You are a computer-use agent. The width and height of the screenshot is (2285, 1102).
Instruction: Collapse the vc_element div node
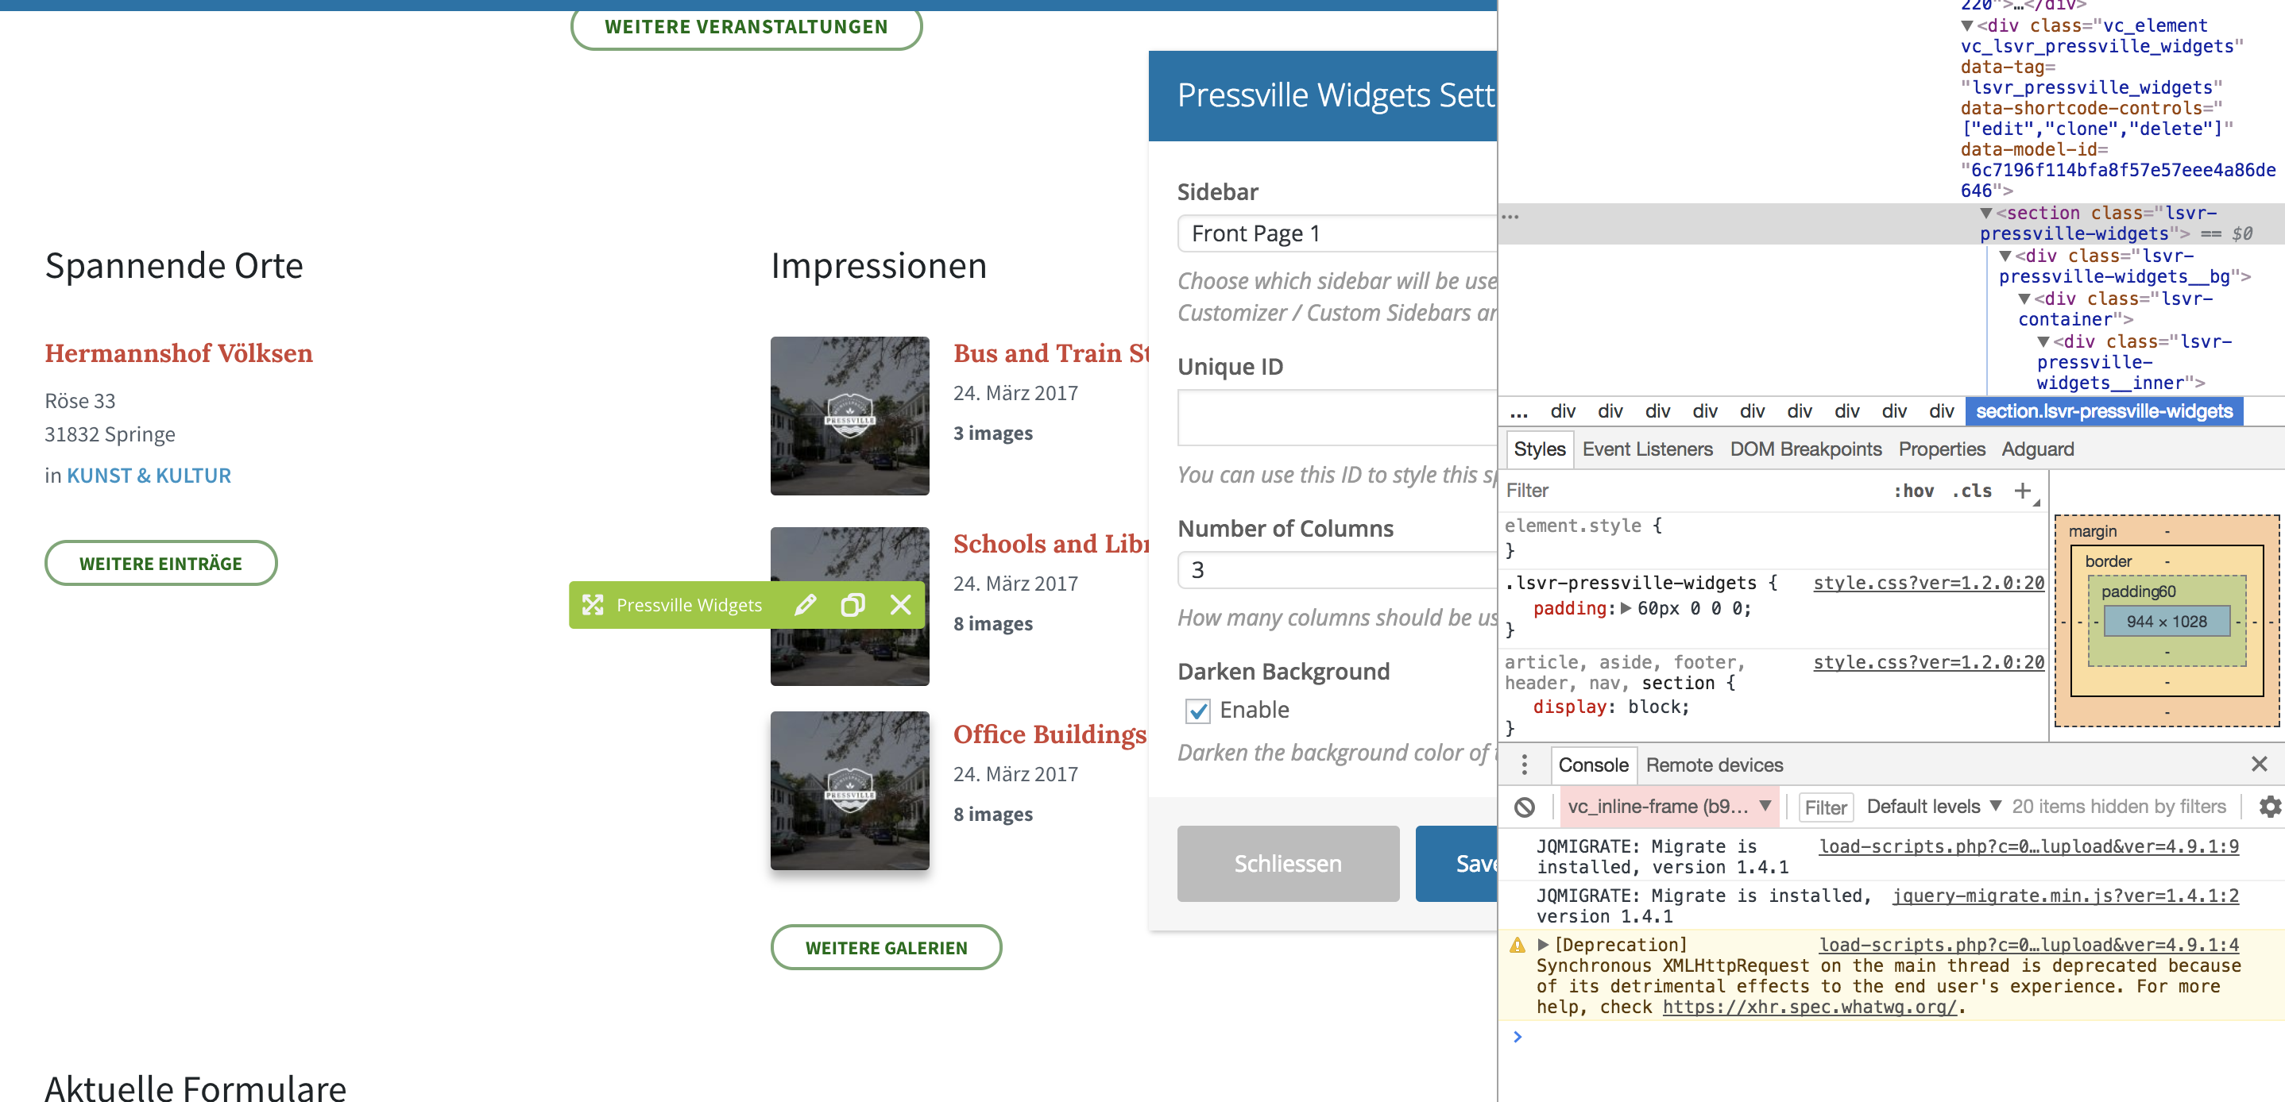pyautogui.click(x=1966, y=25)
